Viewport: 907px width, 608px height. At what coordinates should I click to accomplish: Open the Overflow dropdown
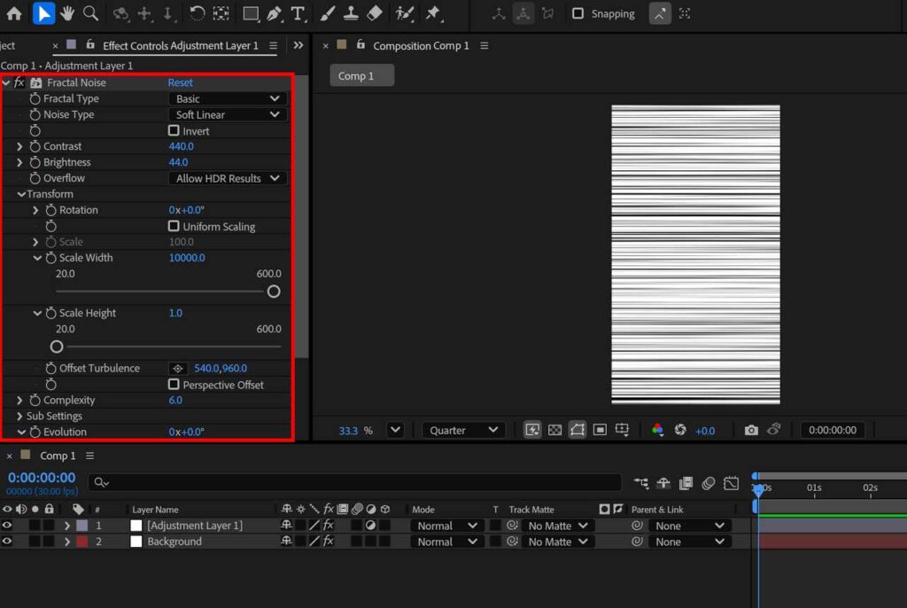(x=228, y=178)
